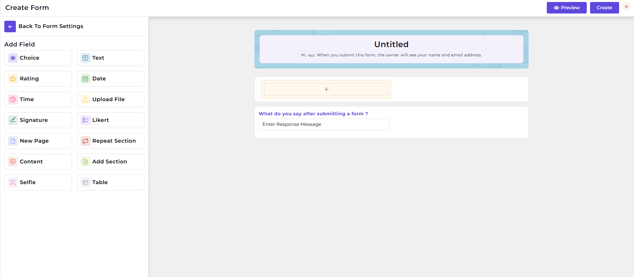Click the eye icon on Preview
The width and height of the screenshot is (634, 277).
click(556, 8)
